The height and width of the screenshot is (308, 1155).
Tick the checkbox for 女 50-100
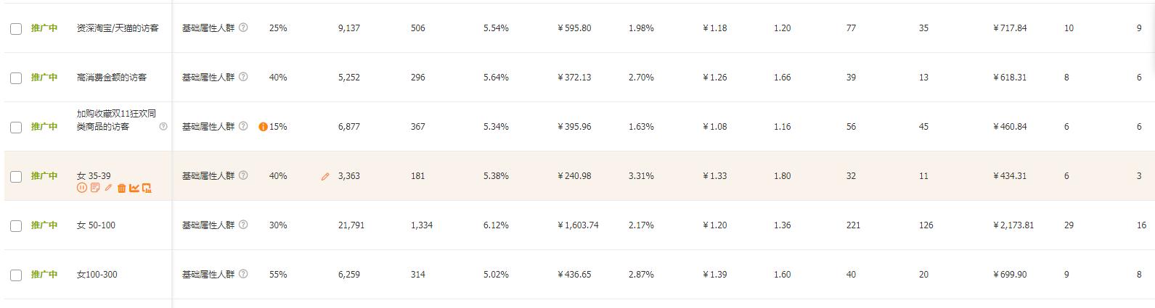(16, 226)
